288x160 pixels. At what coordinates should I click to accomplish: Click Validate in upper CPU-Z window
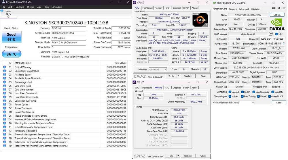(x=188, y=76)
